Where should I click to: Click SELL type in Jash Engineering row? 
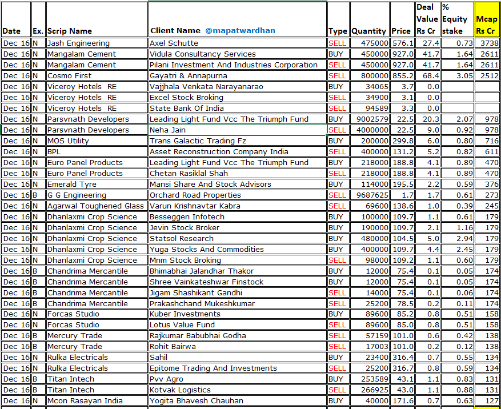click(x=338, y=43)
